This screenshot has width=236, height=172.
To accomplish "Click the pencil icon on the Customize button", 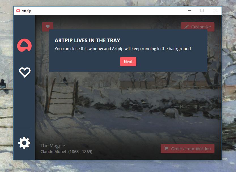I will [x=186, y=27].
